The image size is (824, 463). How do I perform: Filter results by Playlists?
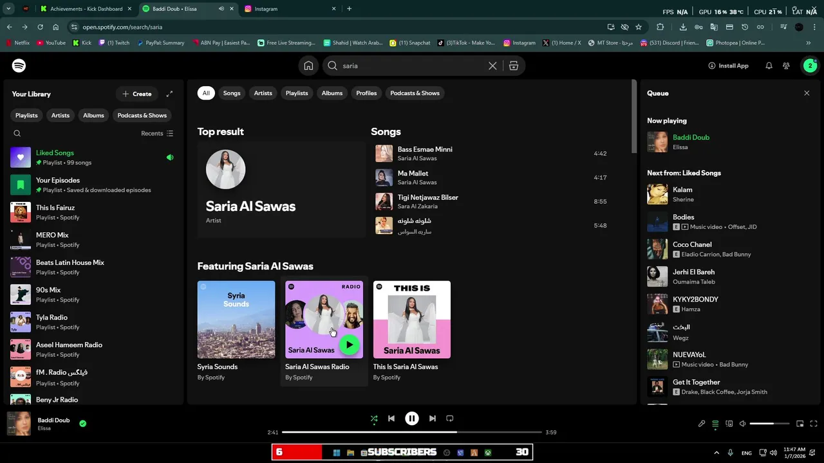(x=297, y=93)
